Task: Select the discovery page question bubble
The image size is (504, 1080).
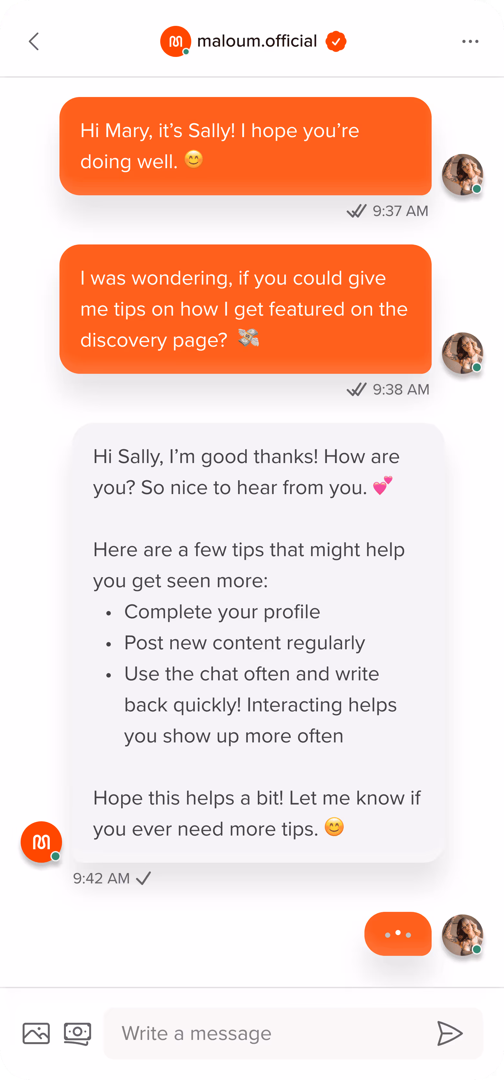Action: pyautogui.click(x=246, y=309)
